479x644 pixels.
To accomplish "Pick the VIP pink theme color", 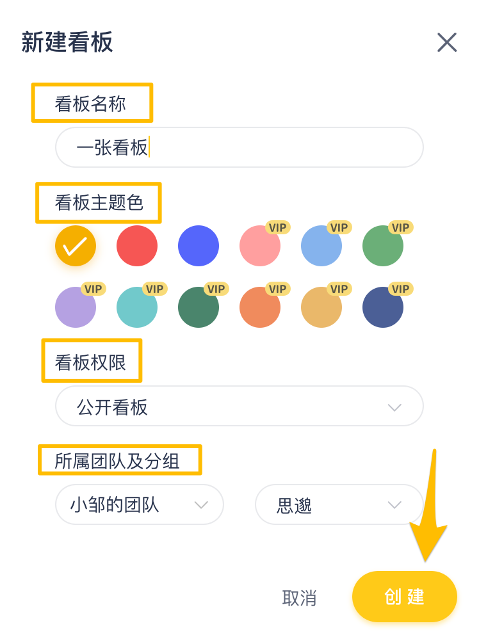I will click(x=259, y=247).
